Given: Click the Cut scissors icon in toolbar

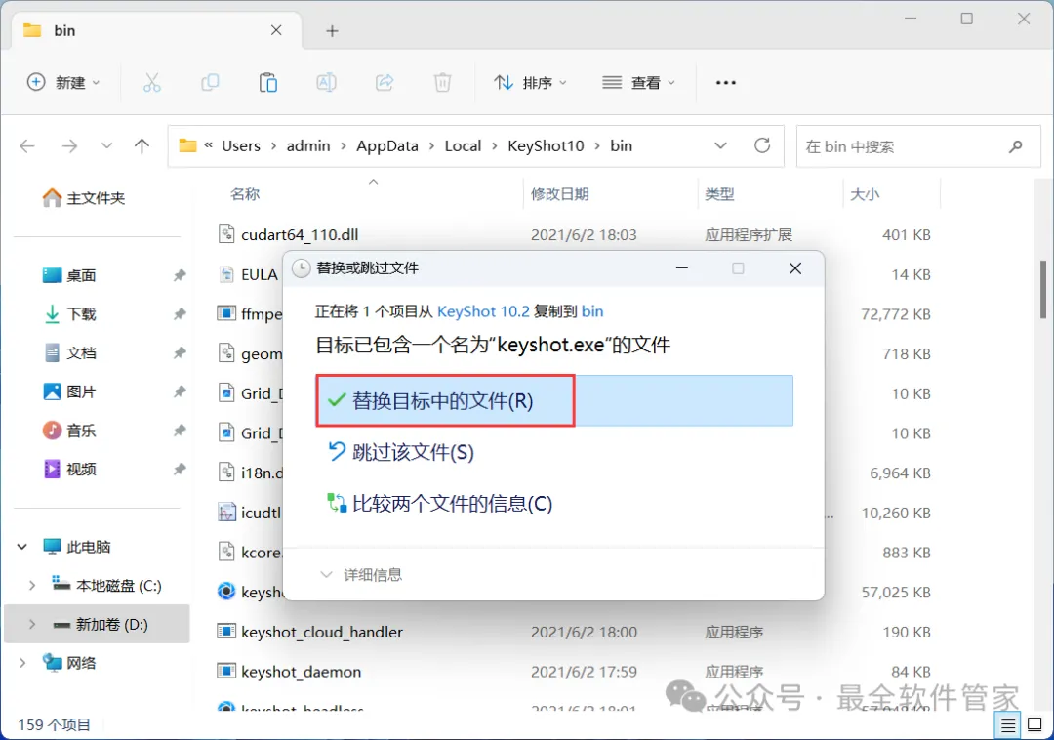Looking at the screenshot, I should click(x=152, y=83).
